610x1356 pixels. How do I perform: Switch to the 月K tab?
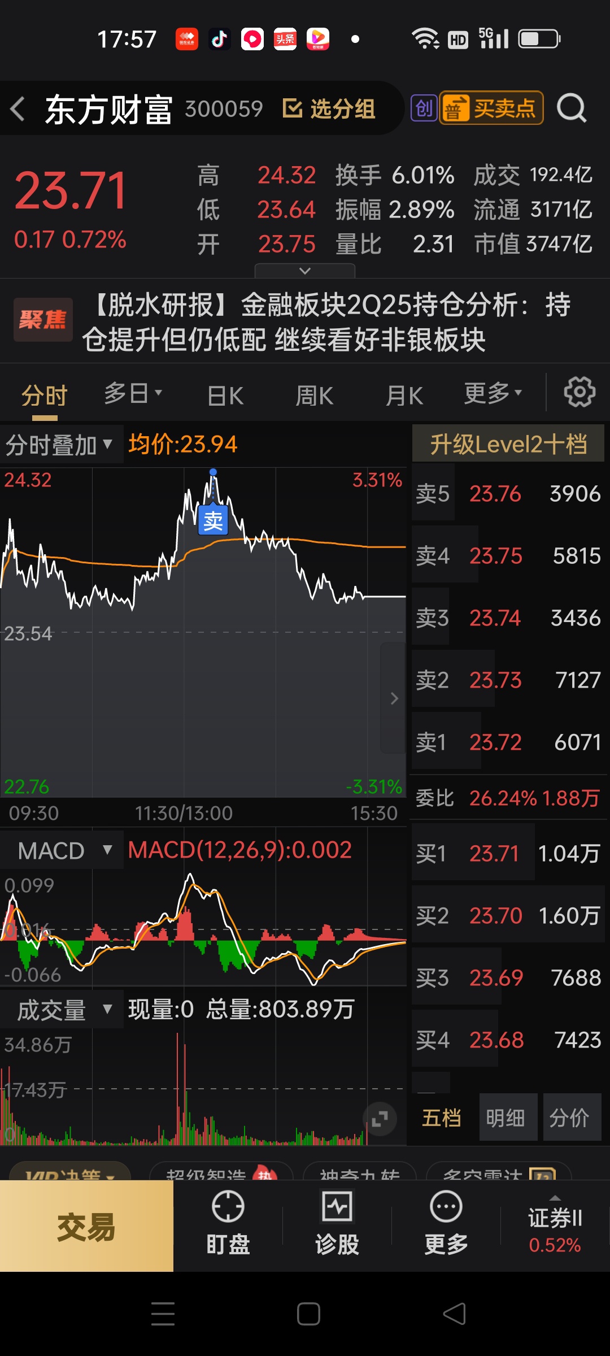pos(404,395)
